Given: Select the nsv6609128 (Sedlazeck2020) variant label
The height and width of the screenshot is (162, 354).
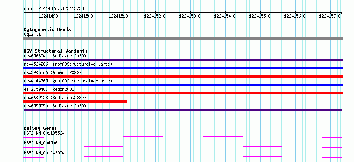Looking at the screenshot, I should 55,98.
